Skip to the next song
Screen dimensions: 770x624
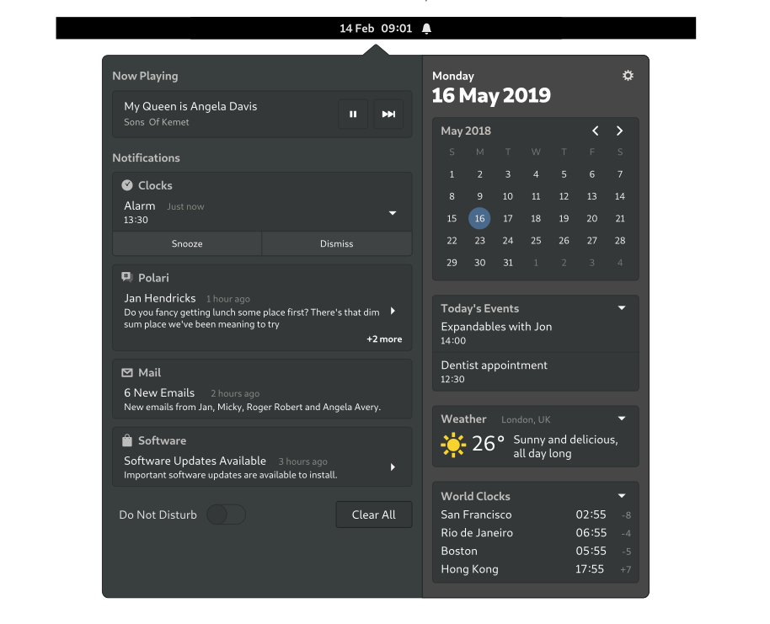pos(388,114)
